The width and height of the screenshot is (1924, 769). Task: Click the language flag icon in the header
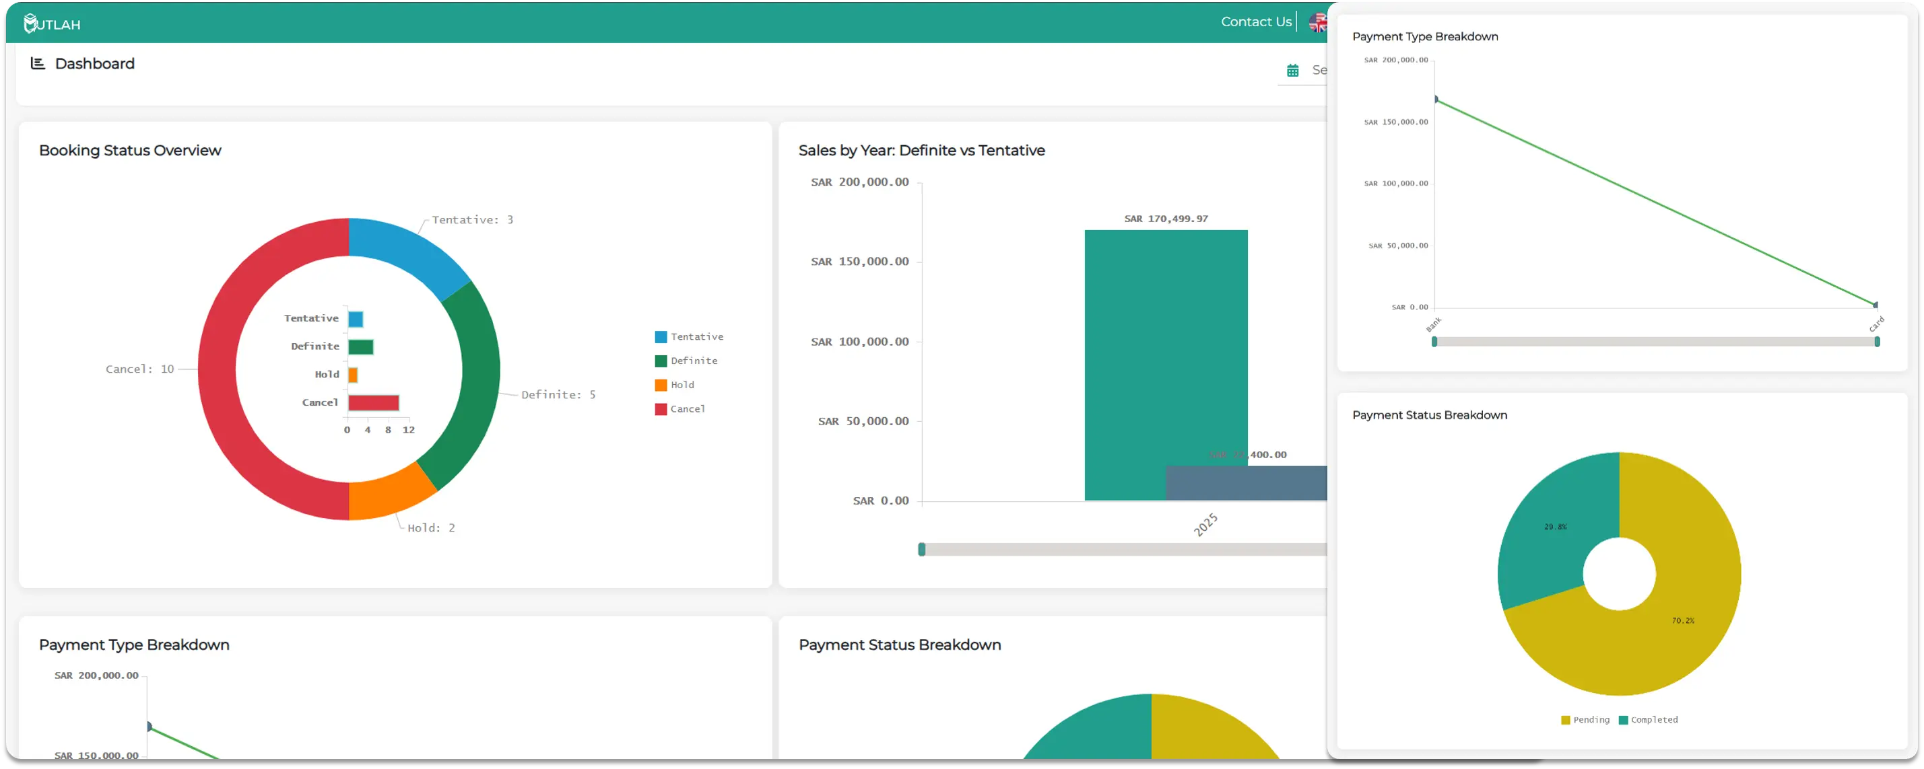[x=1317, y=22]
